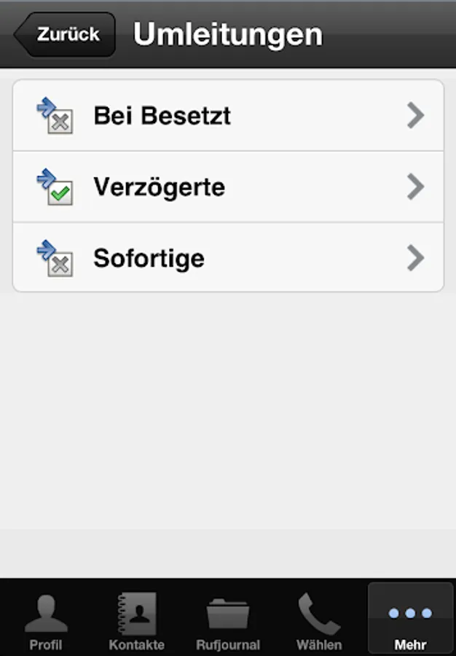Tap the Wählen phone handset icon
The image size is (456, 656).
[319, 613]
